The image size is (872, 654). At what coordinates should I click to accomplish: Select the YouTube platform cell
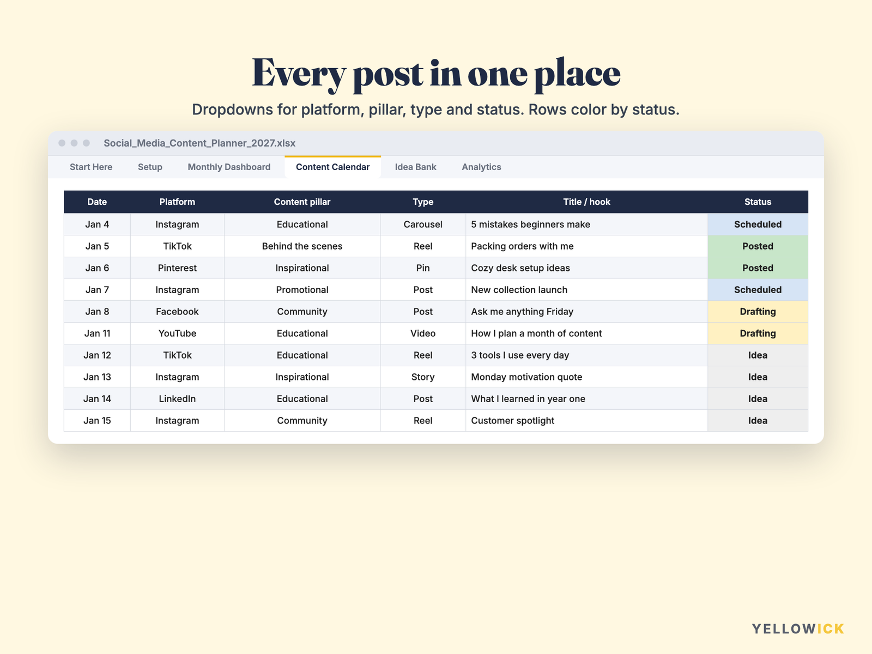(177, 334)
